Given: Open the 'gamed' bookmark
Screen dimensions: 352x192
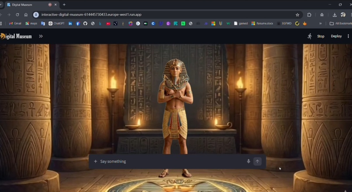Looking at the screenshot, I should coord(241,23).
